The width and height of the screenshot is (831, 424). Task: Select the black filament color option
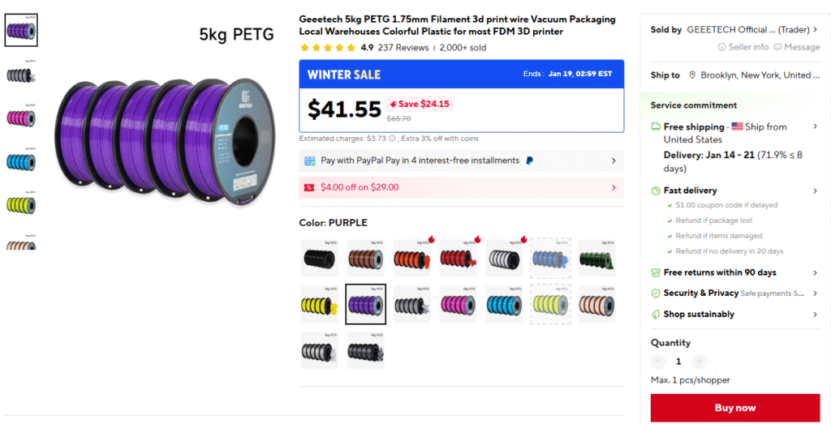click(x=320, y=258)
